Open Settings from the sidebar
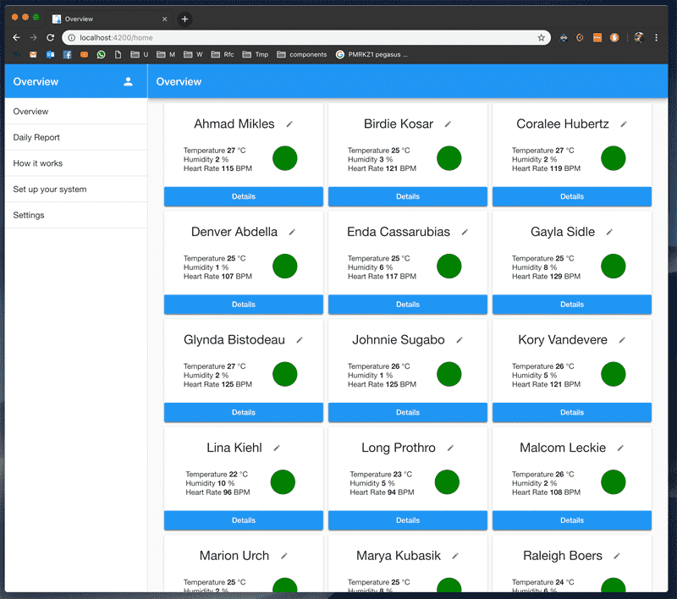 [76, 215]
